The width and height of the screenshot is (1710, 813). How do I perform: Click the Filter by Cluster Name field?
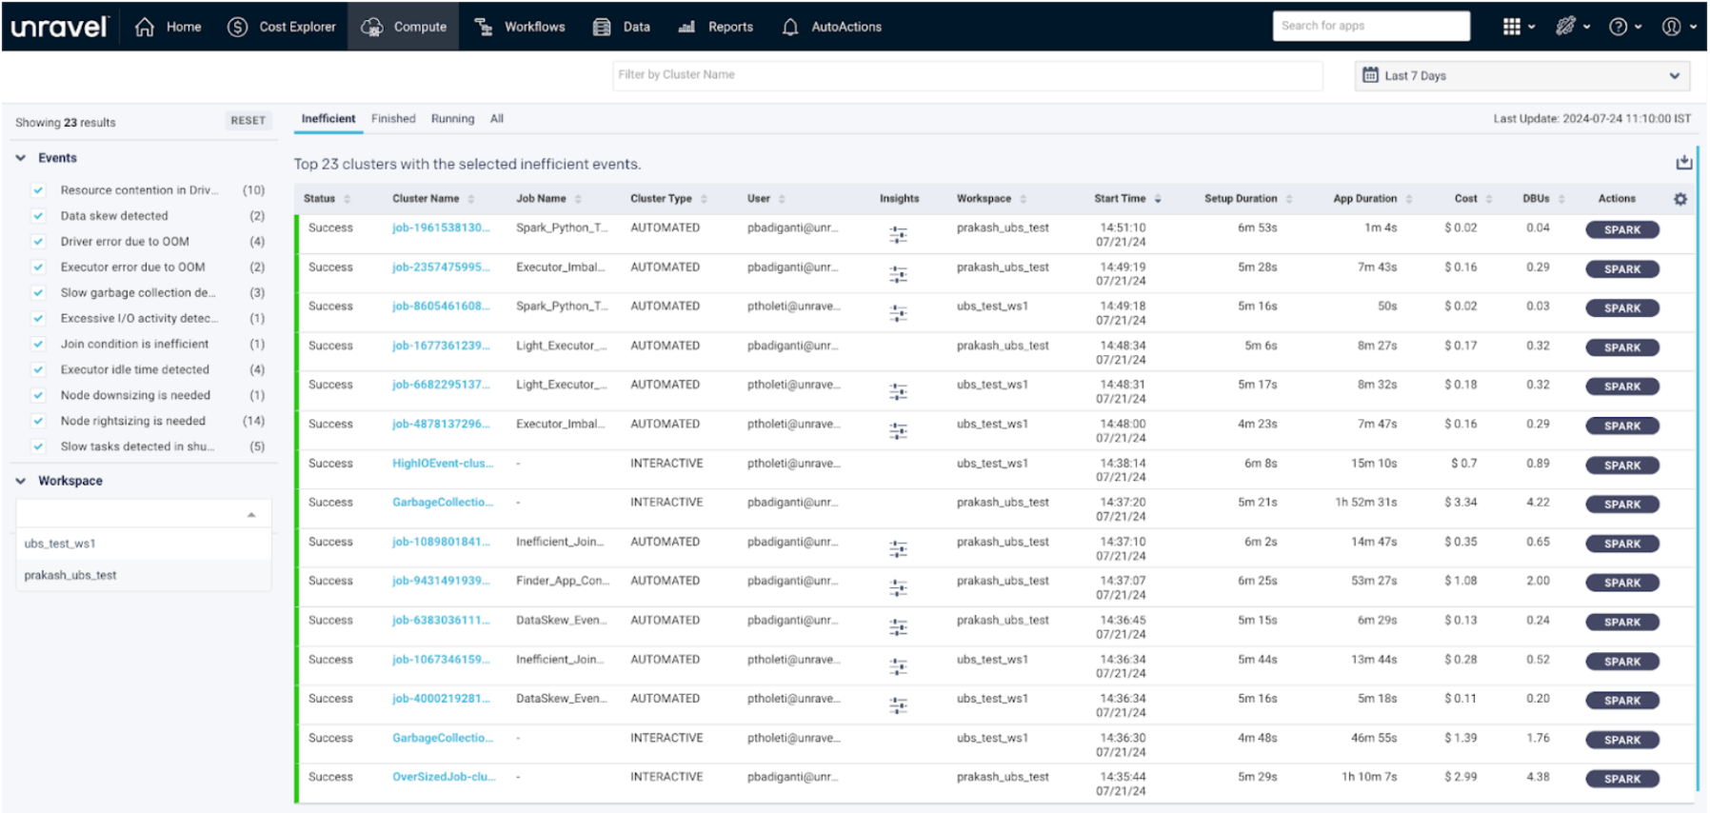tap(966, 75)
